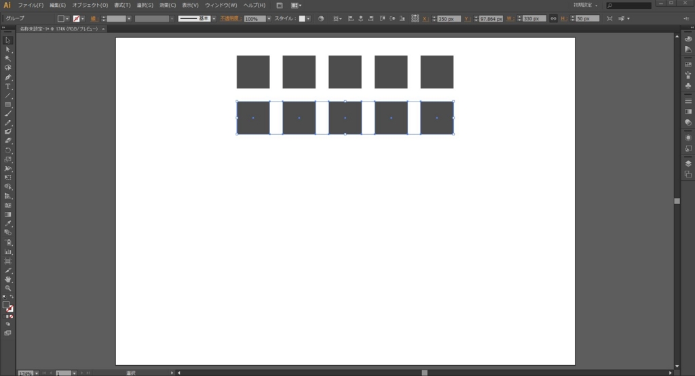Toggle the reference point locator
The height and width of the screenshot is (376, 695).
pyautogui.click(x=415, y=18)
